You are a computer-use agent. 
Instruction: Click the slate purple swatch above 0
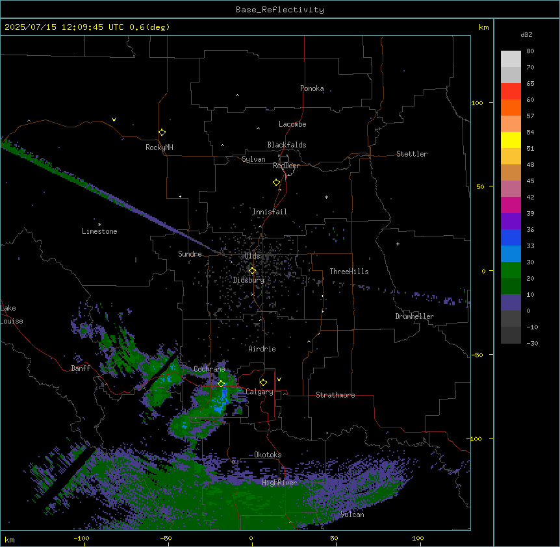pyautogui.click(x=511, y=303)
